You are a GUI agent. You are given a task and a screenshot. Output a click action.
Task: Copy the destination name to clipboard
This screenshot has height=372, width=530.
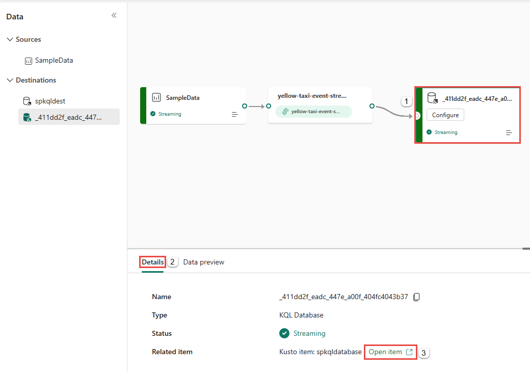coord(416,297)
